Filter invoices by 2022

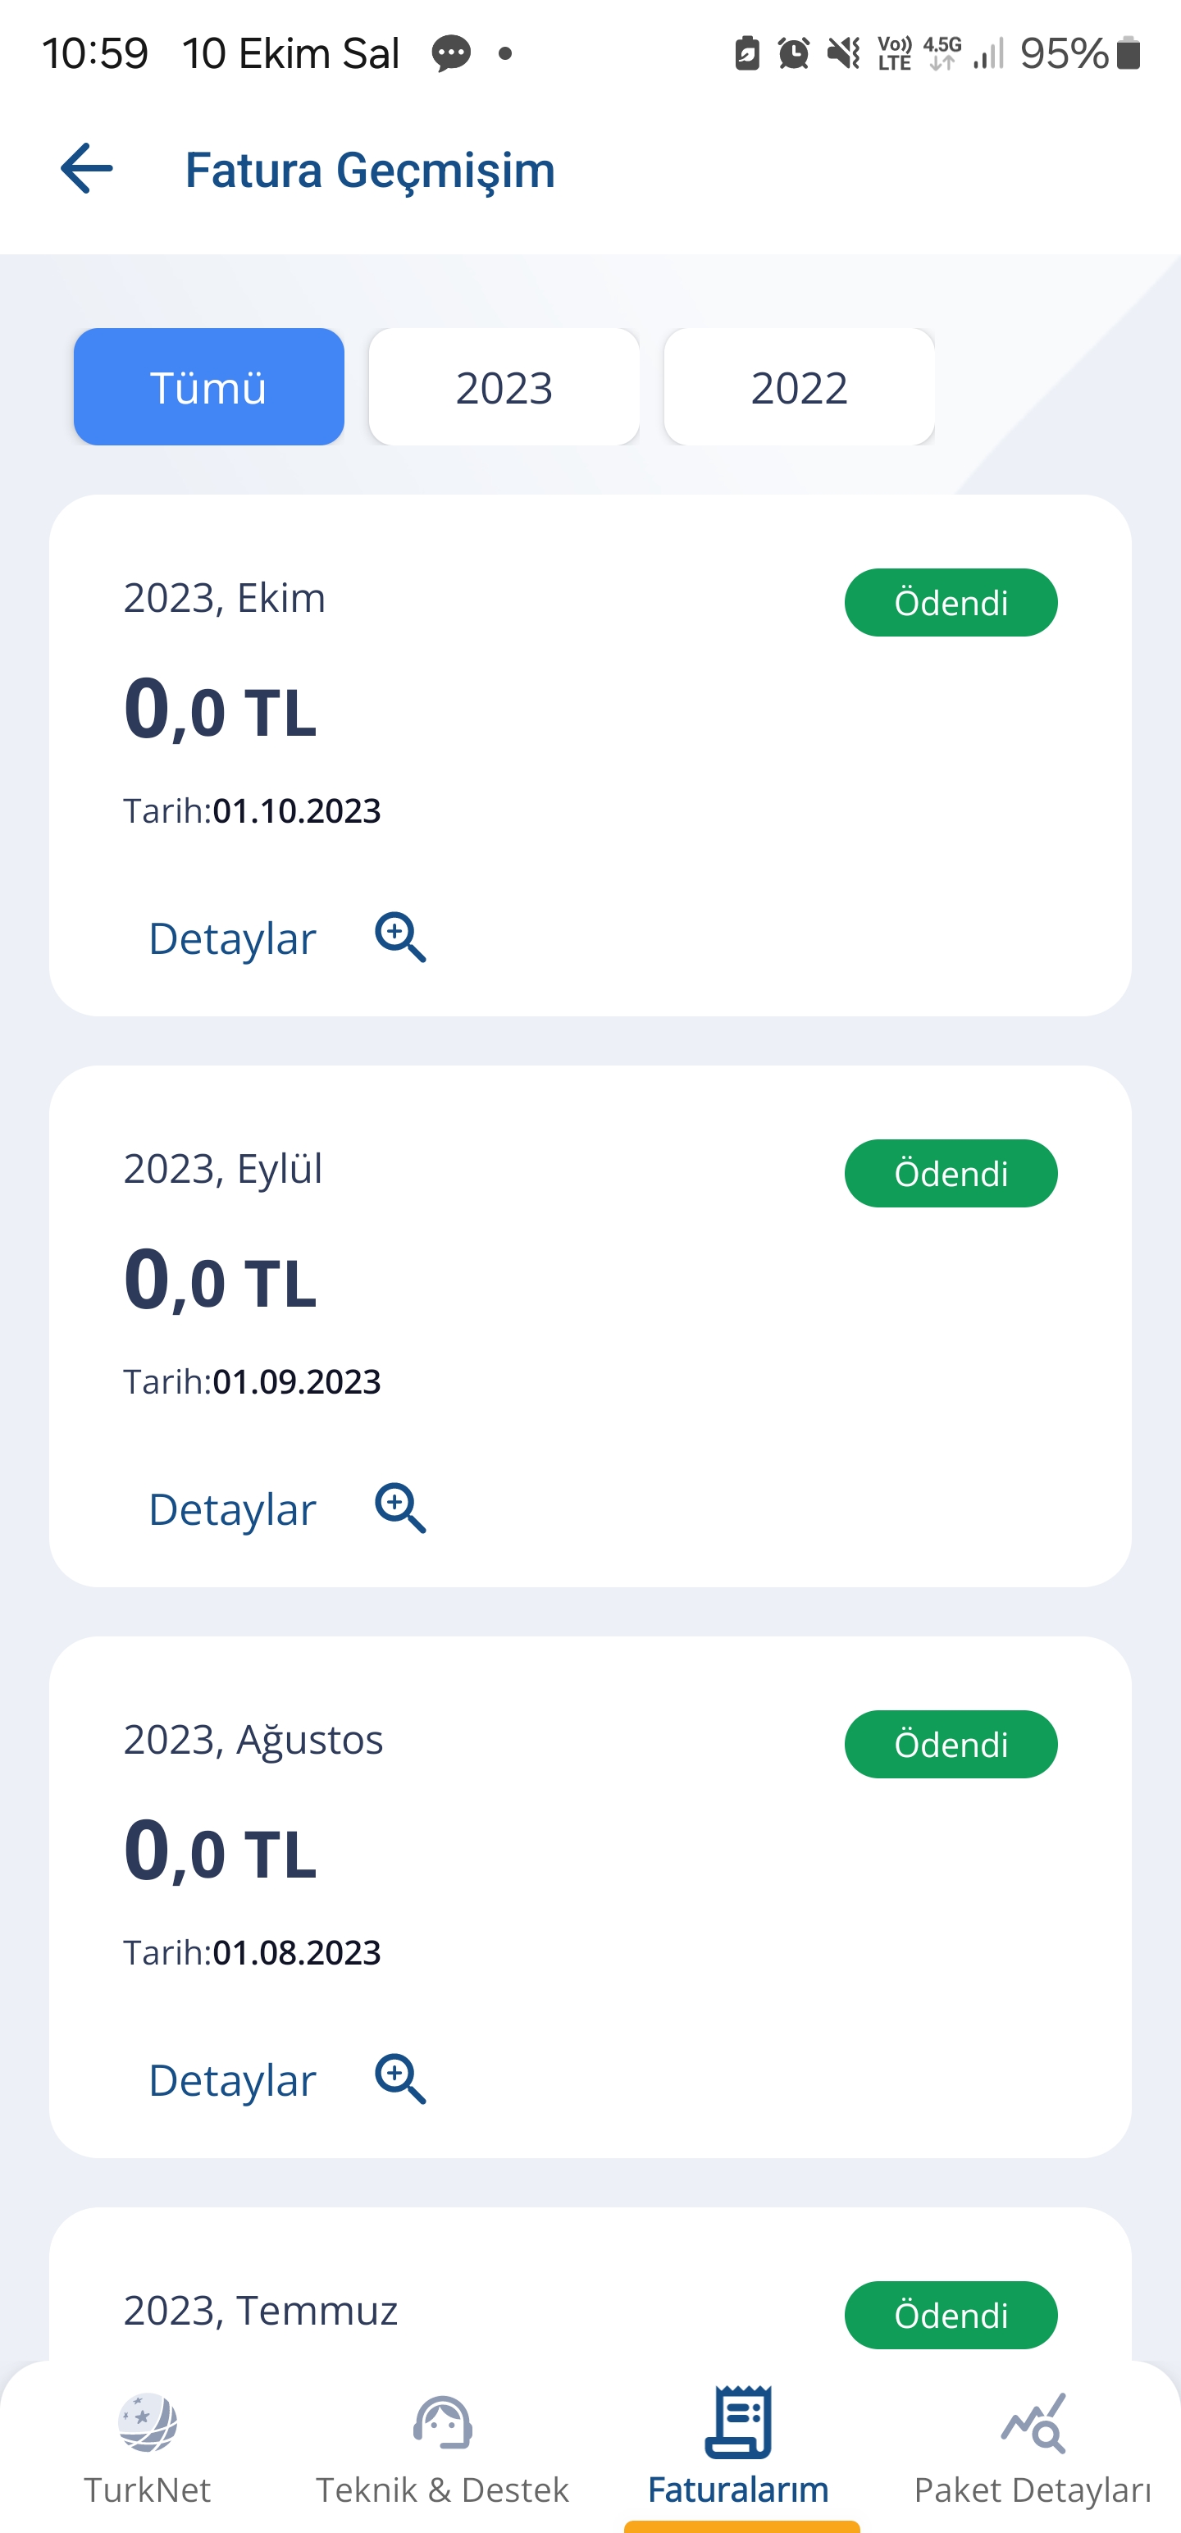[799, 386]
